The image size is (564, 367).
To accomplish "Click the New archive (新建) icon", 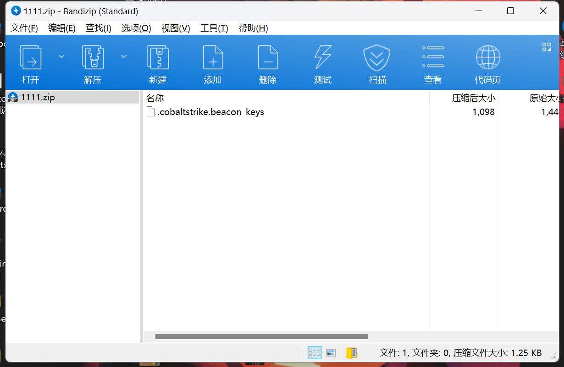I will pos(158,58).
